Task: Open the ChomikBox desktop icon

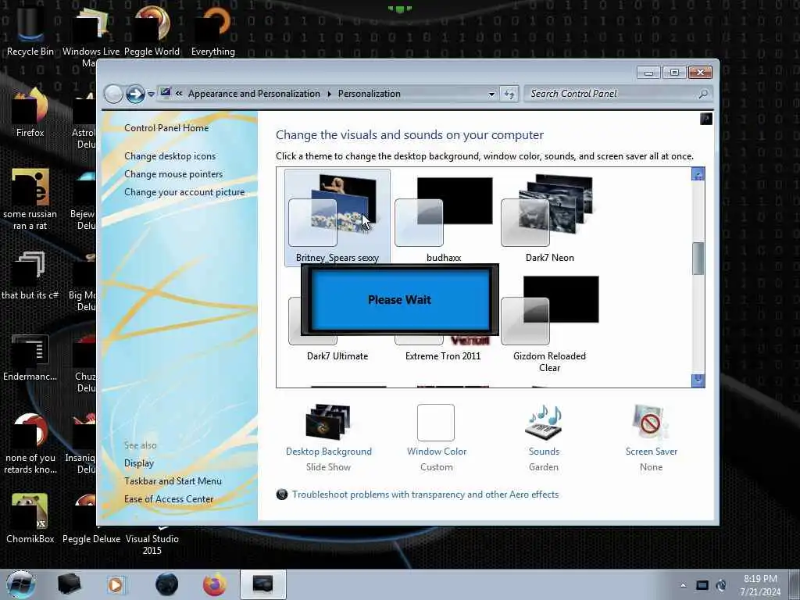Action: (30, 518)
